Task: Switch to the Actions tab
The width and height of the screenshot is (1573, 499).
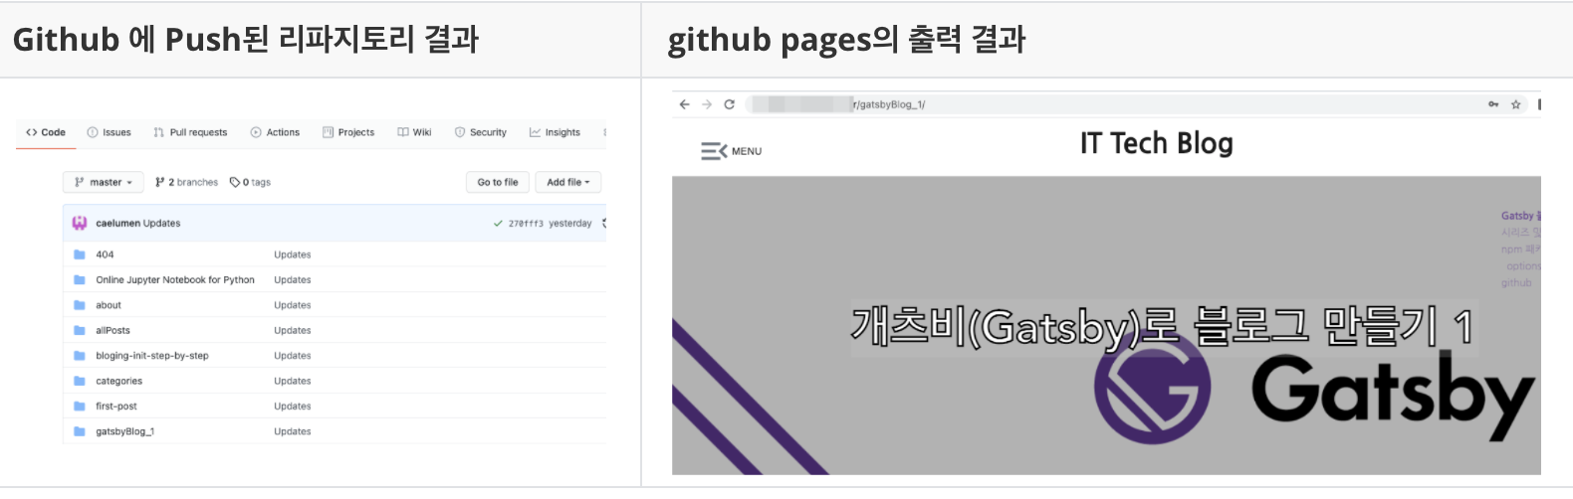Action: (275, 132)
